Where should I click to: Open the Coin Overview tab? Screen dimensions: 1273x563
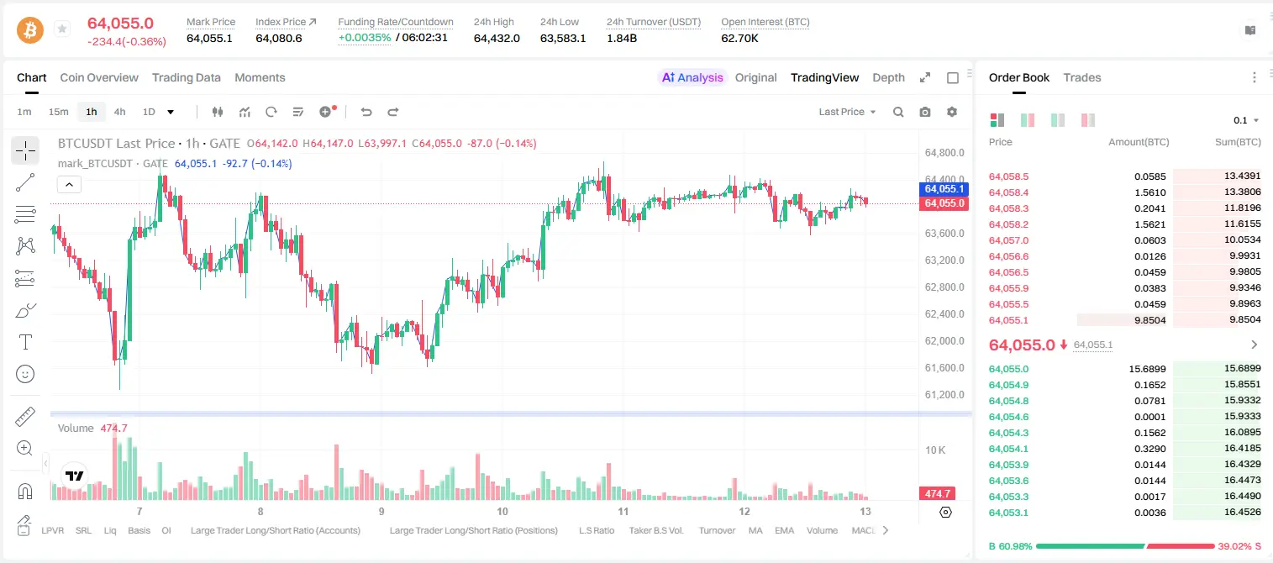(99, 77)
